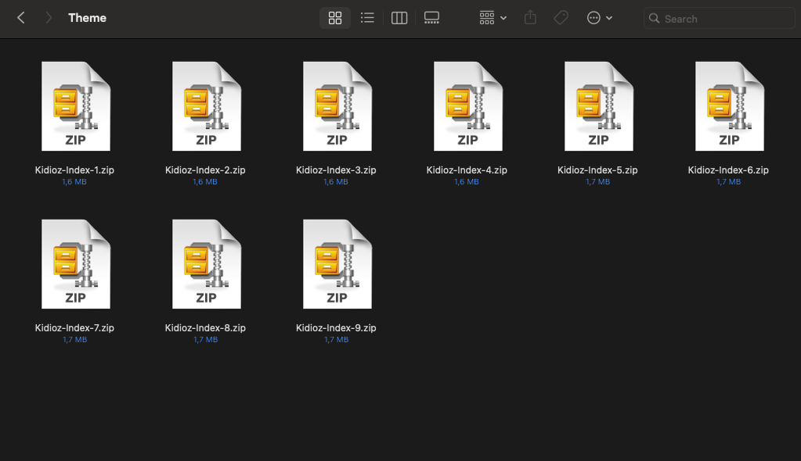
Task: Click the Kidioz-Index-2.zip file name
Action: pyautogui.click(x=205, y=170)
